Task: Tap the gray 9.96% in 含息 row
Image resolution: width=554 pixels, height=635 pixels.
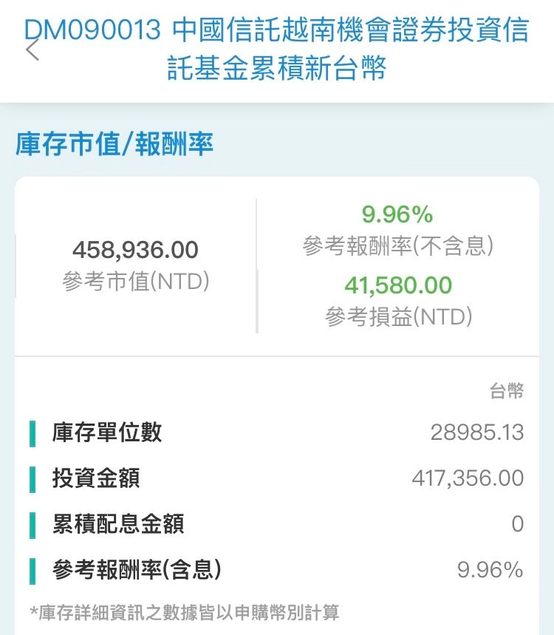Action: pos(490,570)
